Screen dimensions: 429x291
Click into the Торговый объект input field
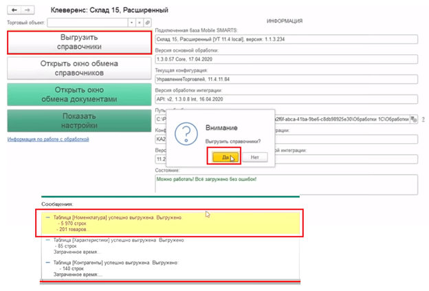click(86, 23)
